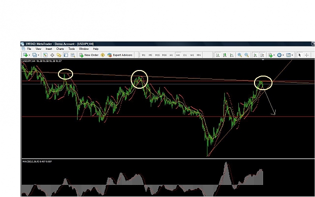Toggle the Expert Advisors button label

[x=122, y=55]
